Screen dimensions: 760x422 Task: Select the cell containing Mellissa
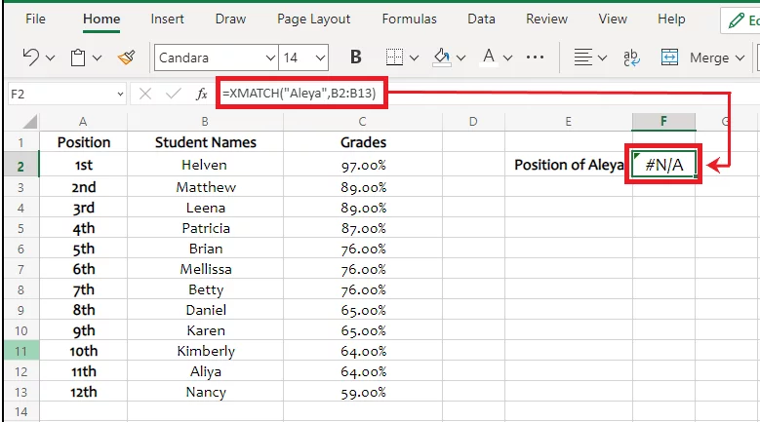(x=206, y=269)
